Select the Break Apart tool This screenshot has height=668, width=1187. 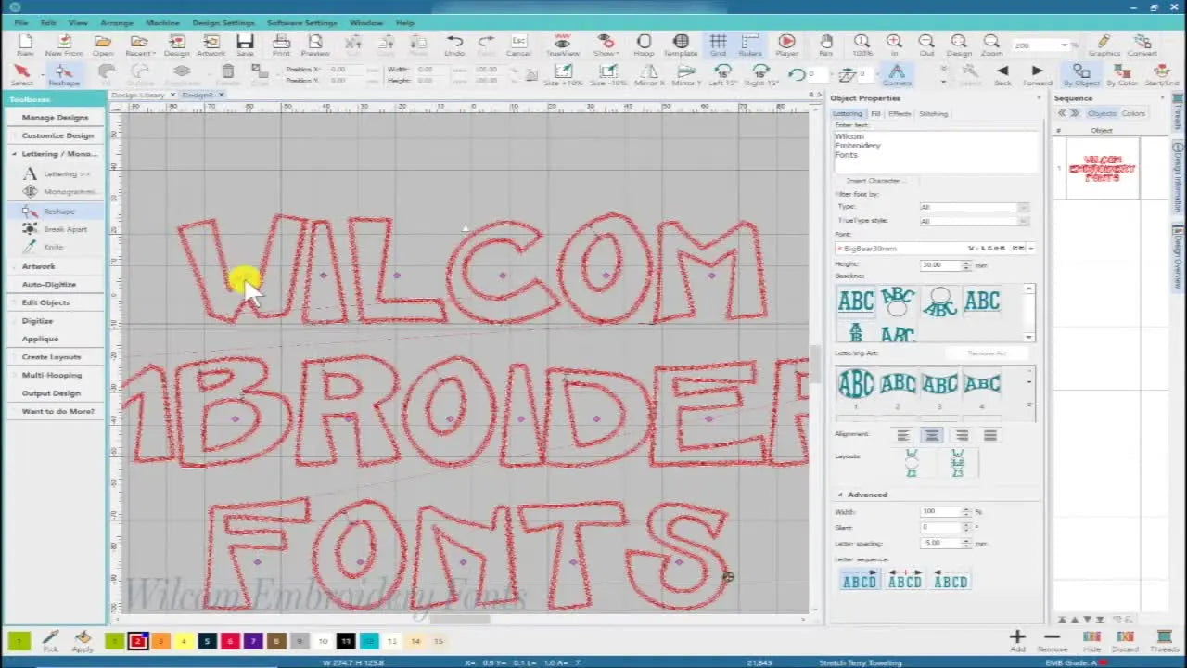[56, 229]
